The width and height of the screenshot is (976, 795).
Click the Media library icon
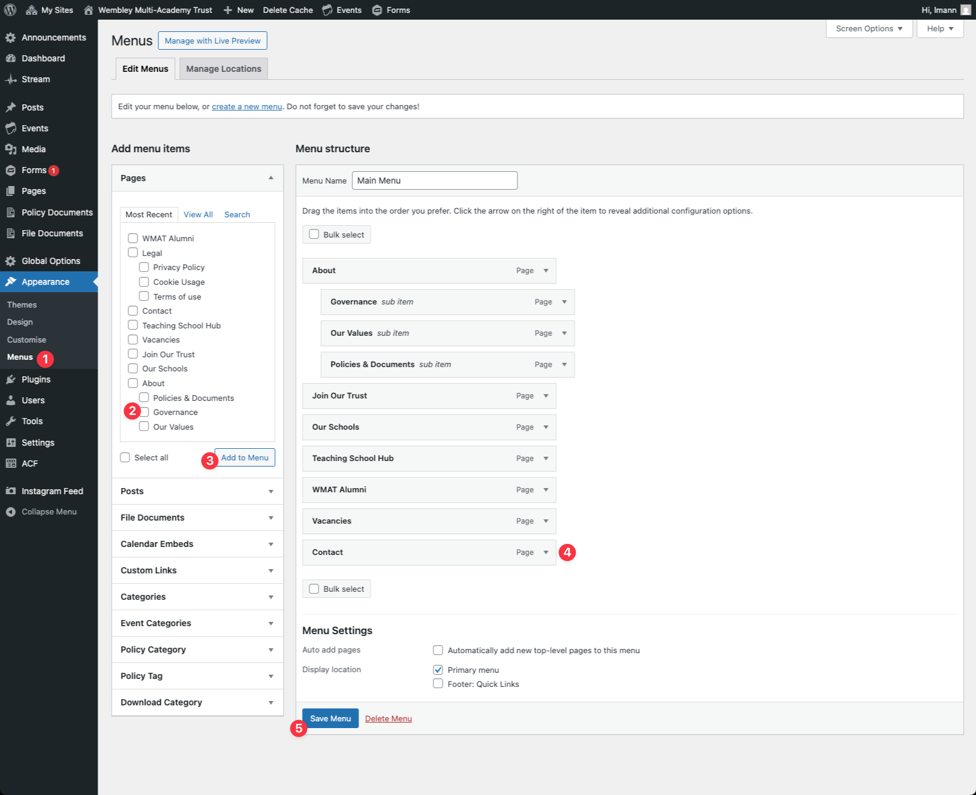pos(10,149)
